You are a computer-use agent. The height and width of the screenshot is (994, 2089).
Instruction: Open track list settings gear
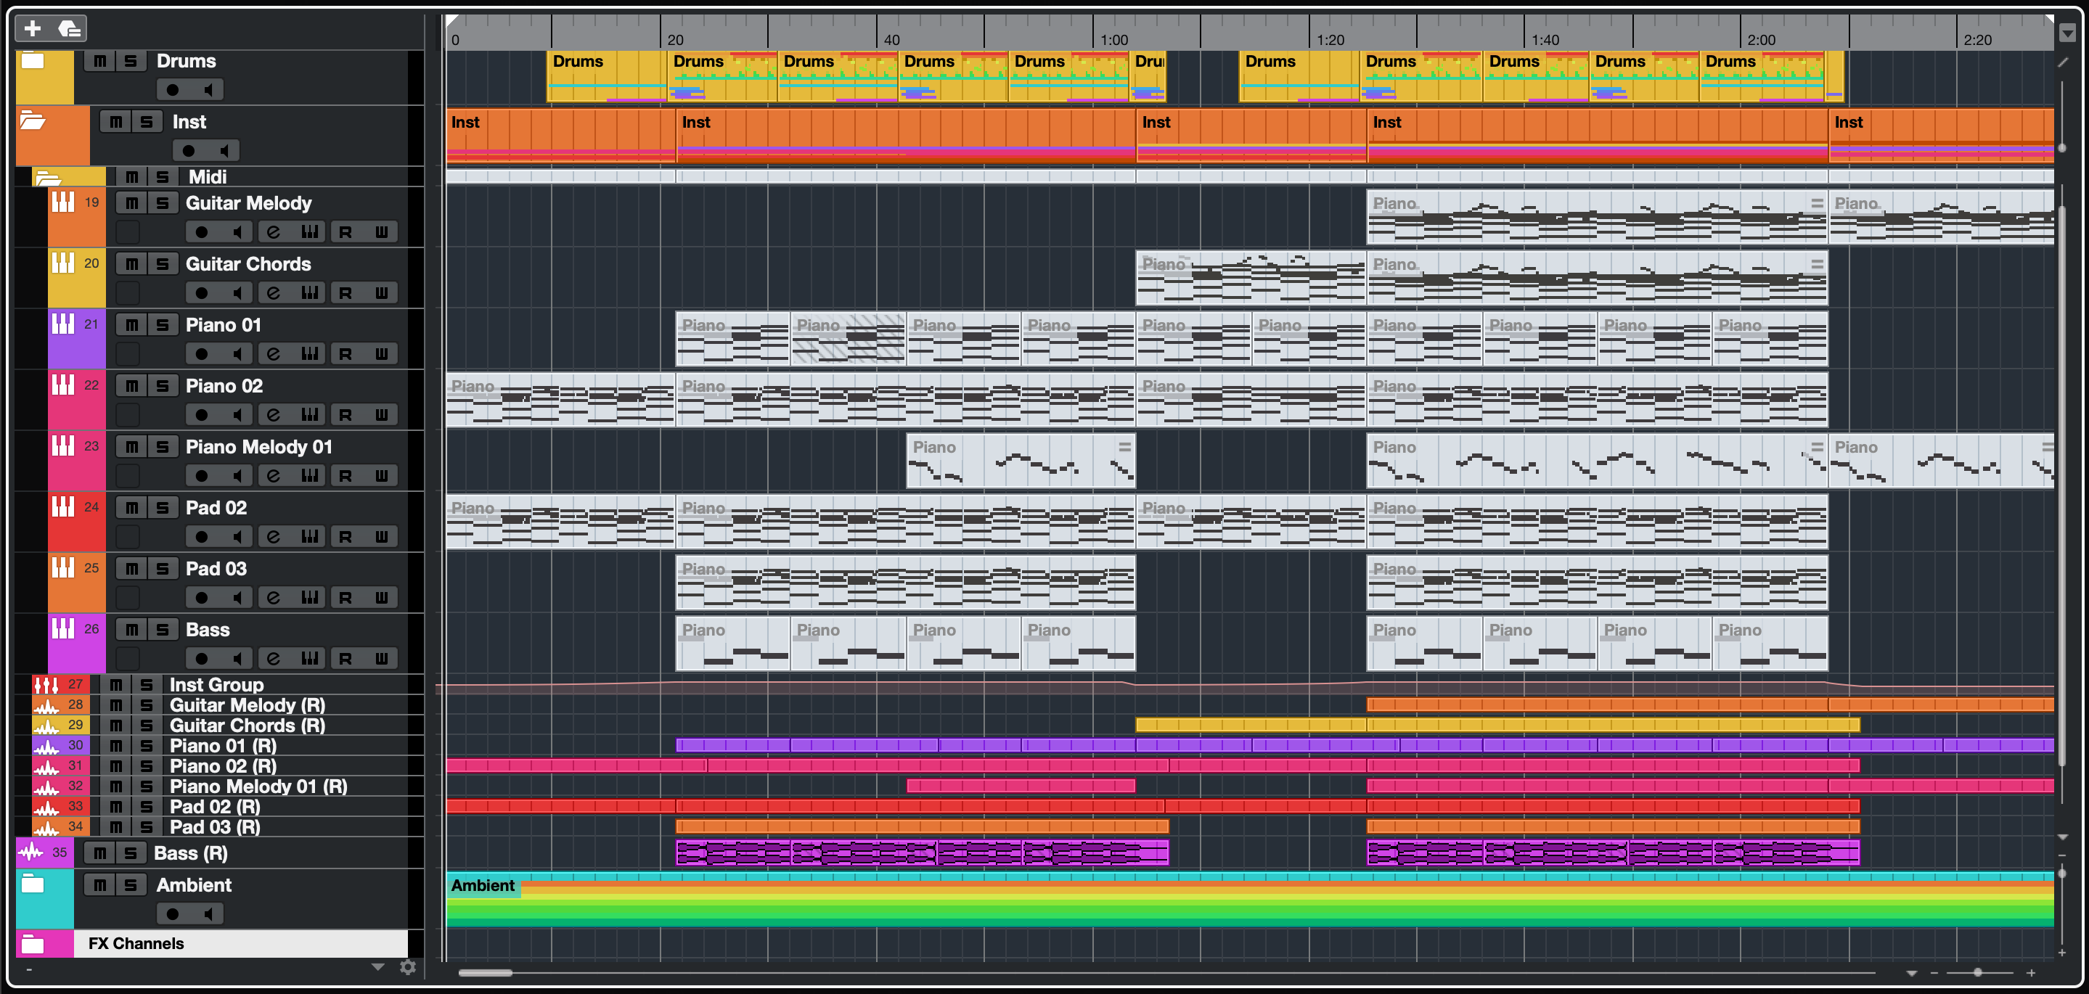click(408, 966)
